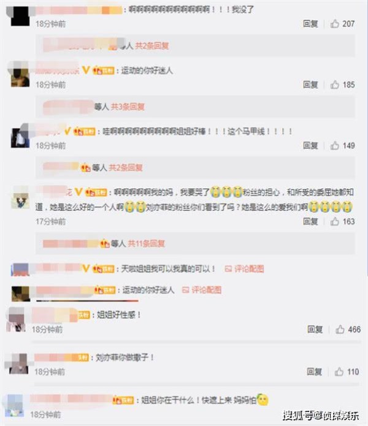368x426 pixels.
Task: Click 回复 on the 姐姐好性感 comment
Action: [315, 329]
